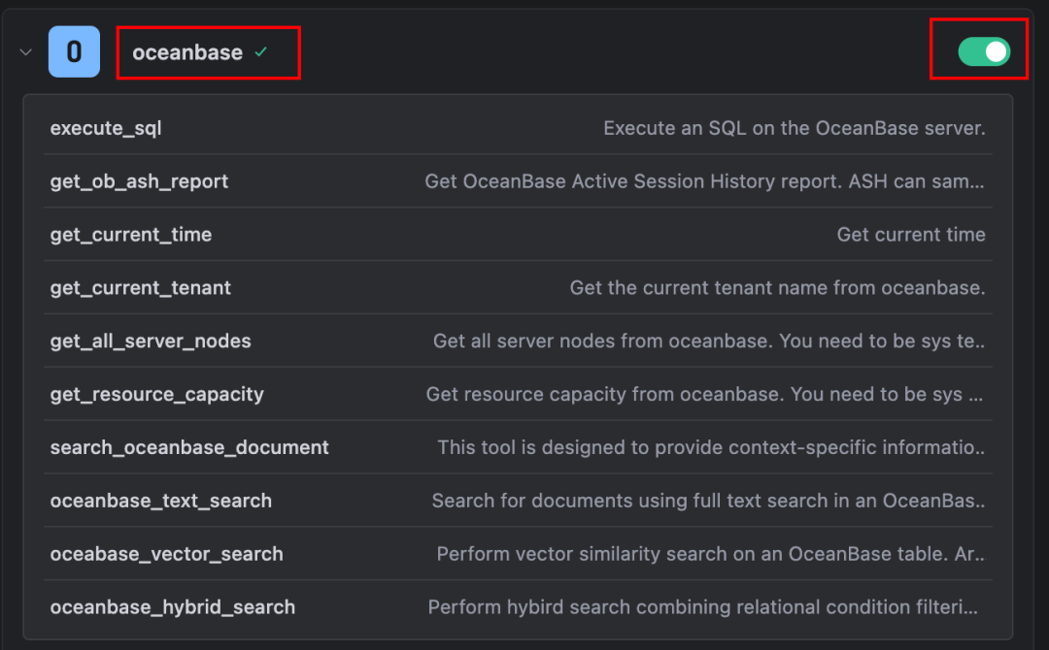This screenshot has width=1049, height=650.
Task: Click the "Get resource capacity" description text
Action: 705,394
